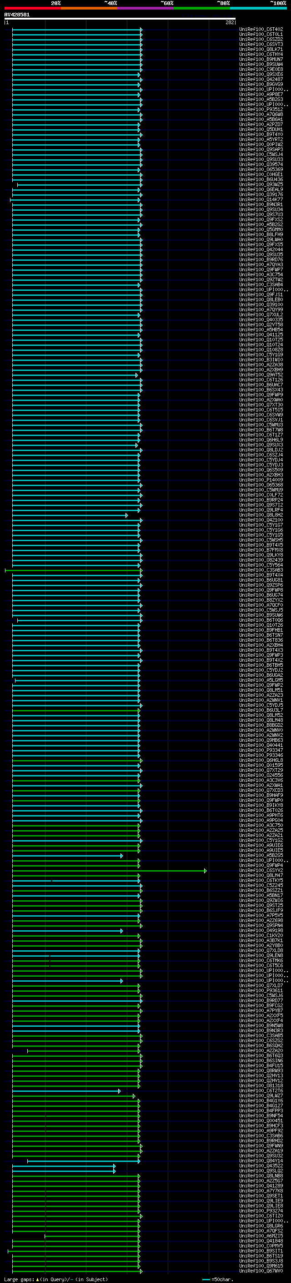Click the orange ~40% identity legend segment
Viewport: 291px width, 1283px height.
pos(89,8)
